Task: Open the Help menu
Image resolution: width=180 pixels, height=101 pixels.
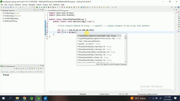Action: click(62, 5)
